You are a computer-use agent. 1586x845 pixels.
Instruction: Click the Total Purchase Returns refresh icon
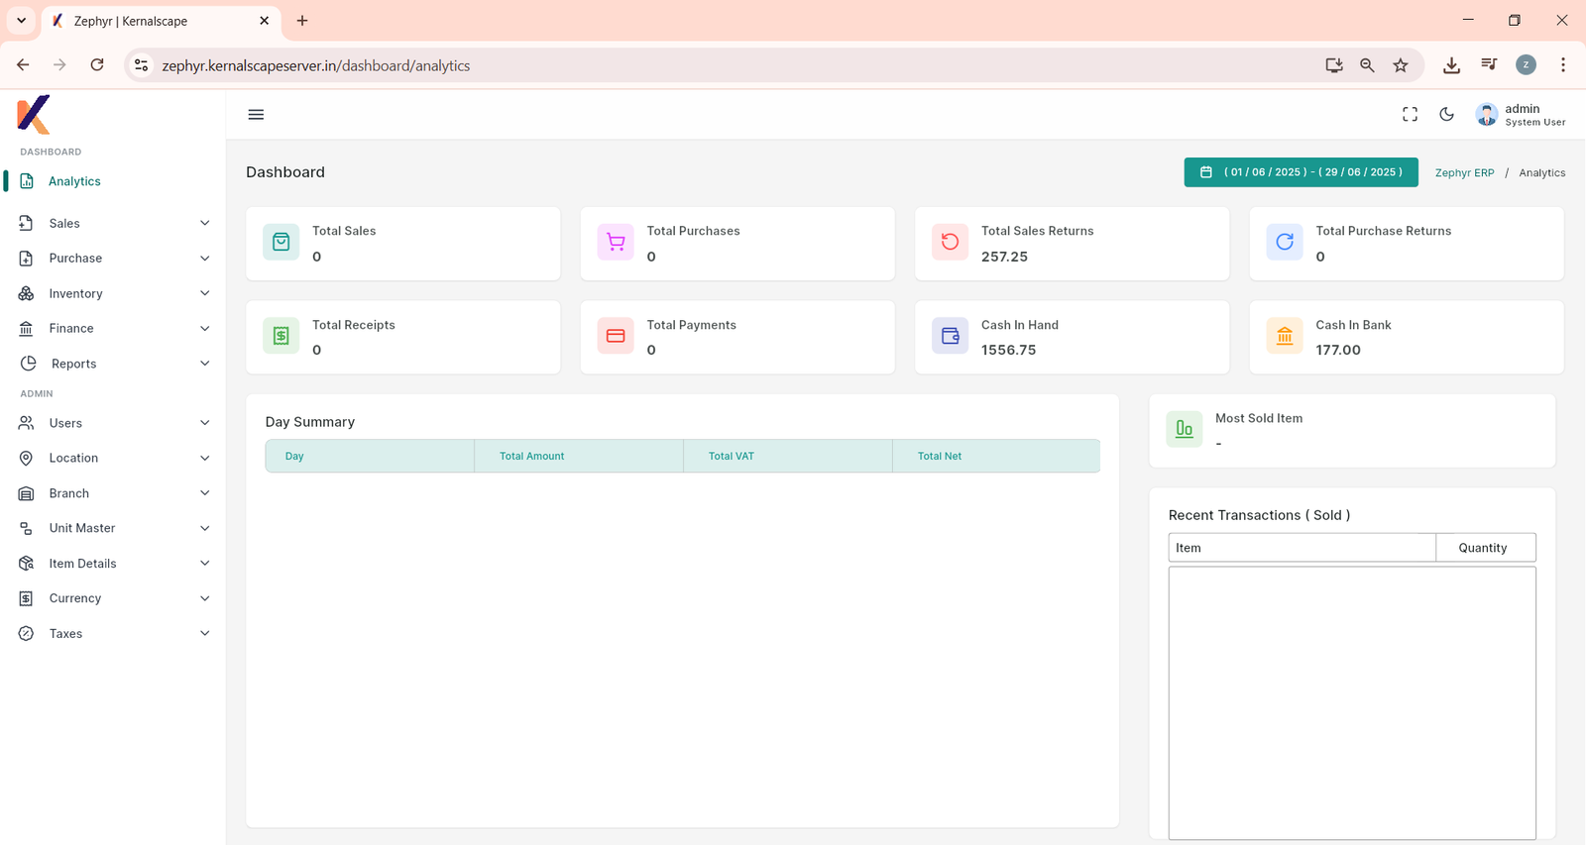pyautogui.click(x=1285, y=242)
